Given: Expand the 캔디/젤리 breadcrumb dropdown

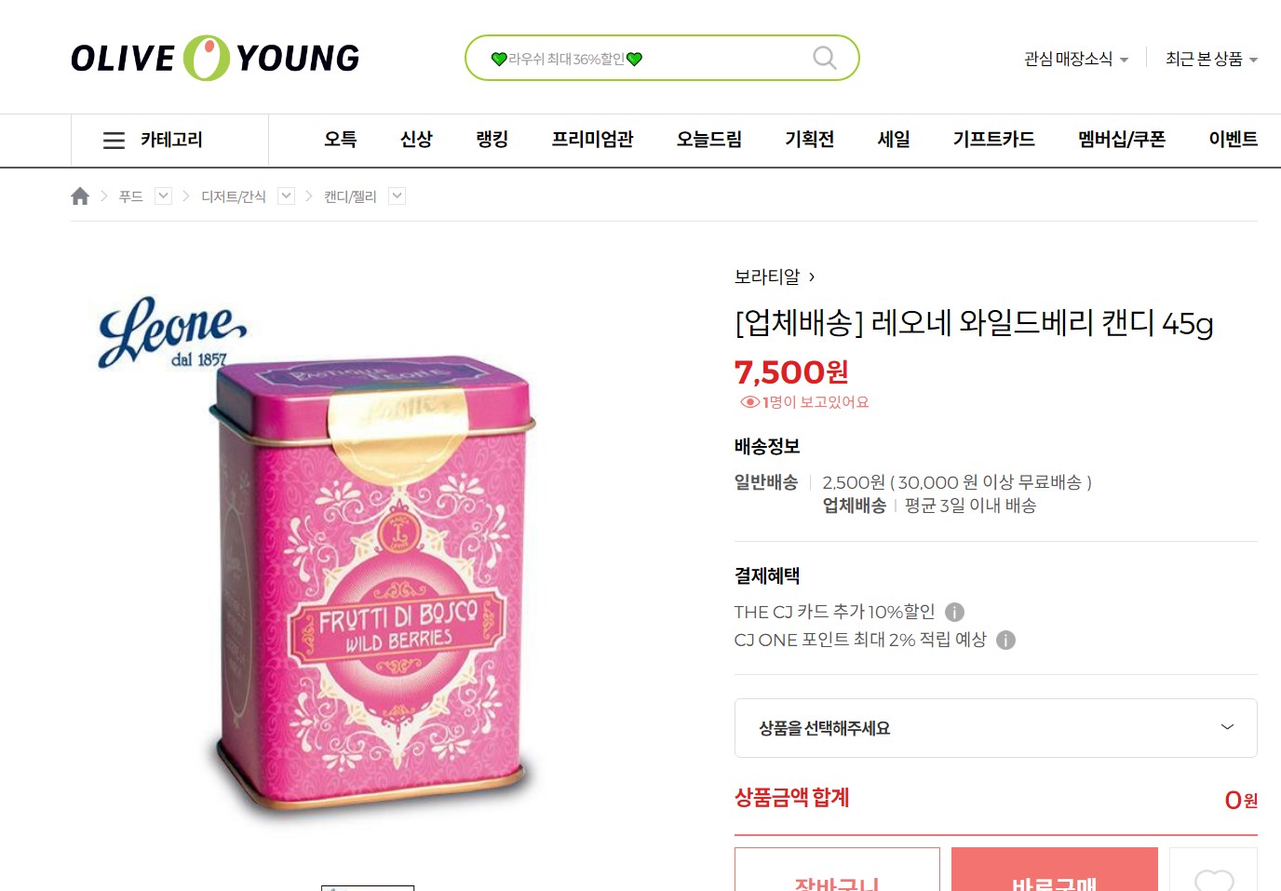Looking at the screenshot, I should [x=397, y=196].
